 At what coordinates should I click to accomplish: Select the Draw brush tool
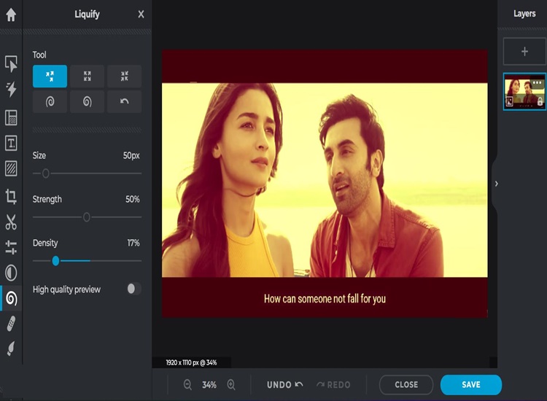11,349
